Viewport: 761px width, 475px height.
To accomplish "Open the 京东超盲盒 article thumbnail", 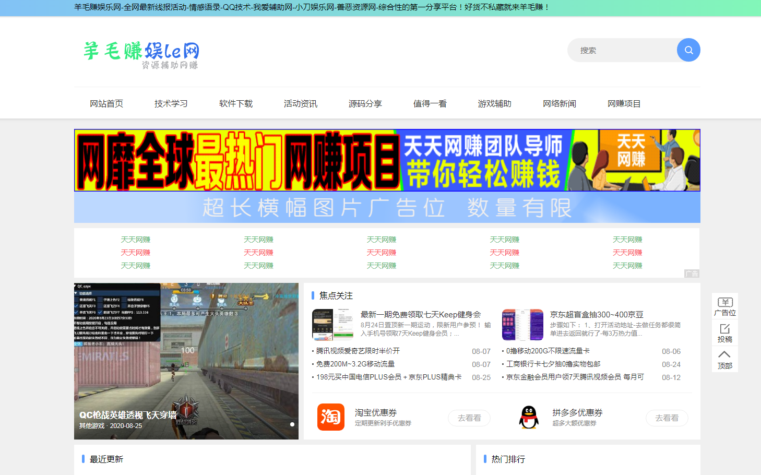I will [x=522, y=325].
